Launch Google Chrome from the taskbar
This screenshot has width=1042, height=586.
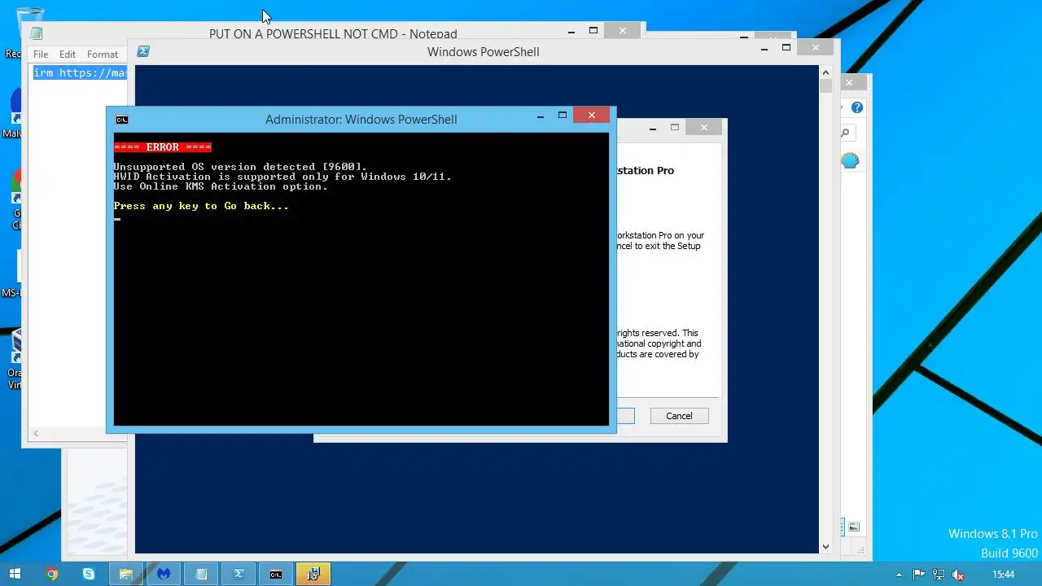point(52,574)
